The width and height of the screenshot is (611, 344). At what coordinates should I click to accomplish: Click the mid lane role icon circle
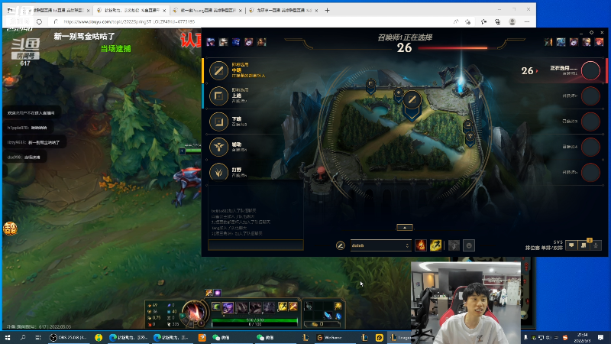(x=218, y=70)
